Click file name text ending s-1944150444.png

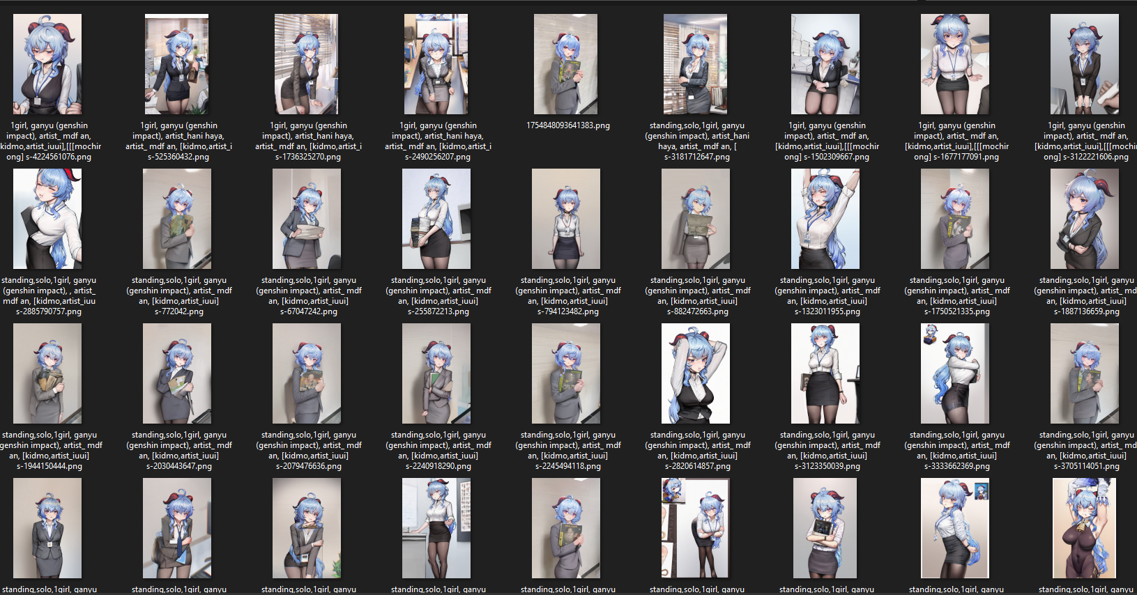point(50,451)
